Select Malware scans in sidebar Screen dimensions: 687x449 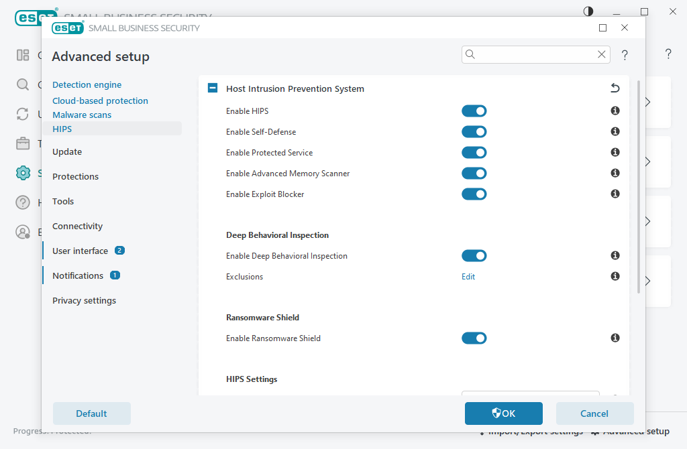pyautogui.click(x=82, y=115)
